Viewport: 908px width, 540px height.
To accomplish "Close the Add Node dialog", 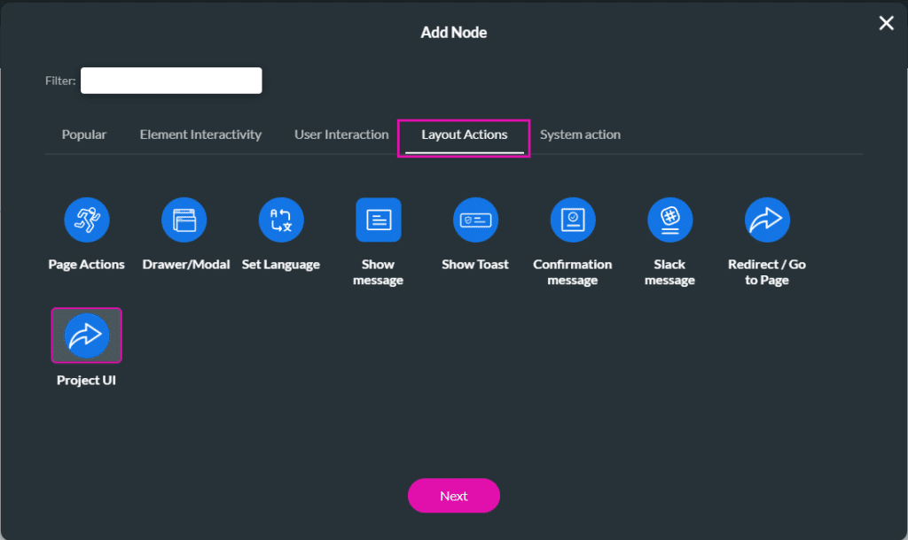I will [x=886, y=23].
